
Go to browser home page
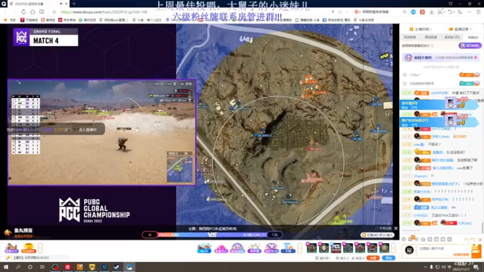tap(33, 11)
